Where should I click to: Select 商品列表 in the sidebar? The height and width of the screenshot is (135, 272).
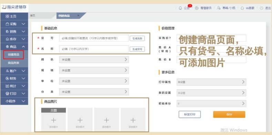(x=13, y=63)
